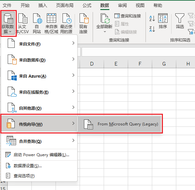Open the 帮助 tab
Image resolution: width=195 pixels, height=190 pixels.
pos(158,5)
